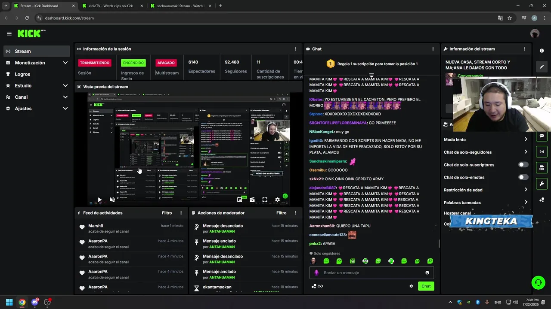The image size is (551, 309).
Task: Open Información del stream three-dot options
Action: click(524, 49)
